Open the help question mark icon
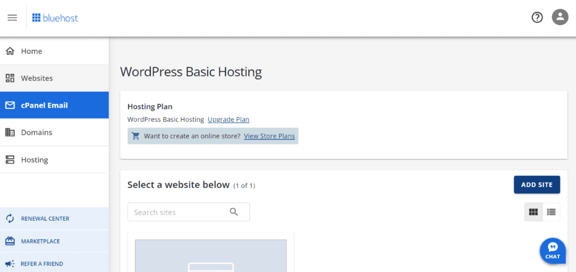The image size is (576, 272). coord(537,17)
